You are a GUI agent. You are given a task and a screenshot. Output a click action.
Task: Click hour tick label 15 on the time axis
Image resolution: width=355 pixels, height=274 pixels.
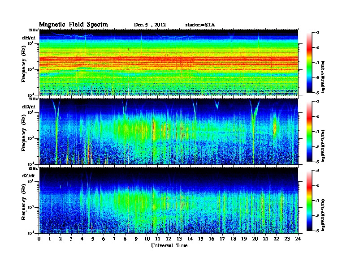click(x=201, y=239)
